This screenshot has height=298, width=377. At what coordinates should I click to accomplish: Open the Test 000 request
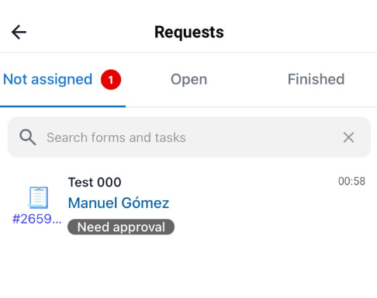tap(95, 182)
